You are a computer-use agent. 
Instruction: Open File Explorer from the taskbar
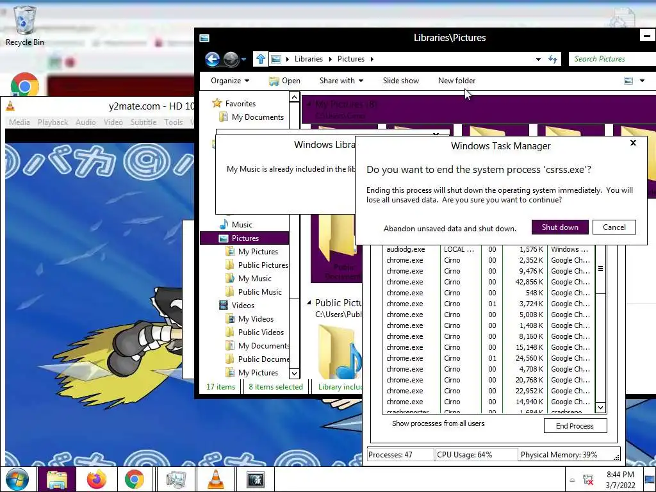(57, 479)
